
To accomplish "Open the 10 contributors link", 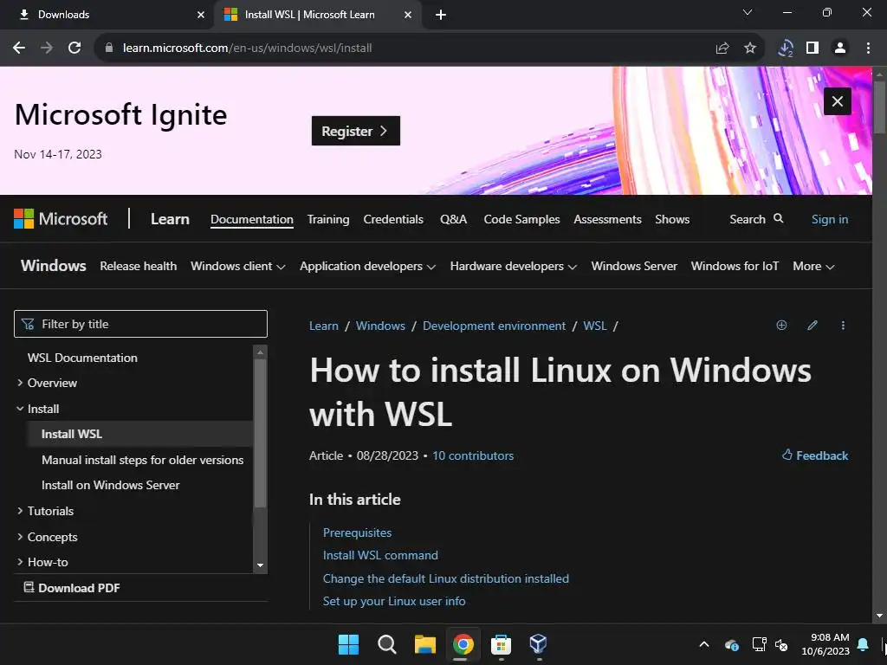I will point(473,455).
